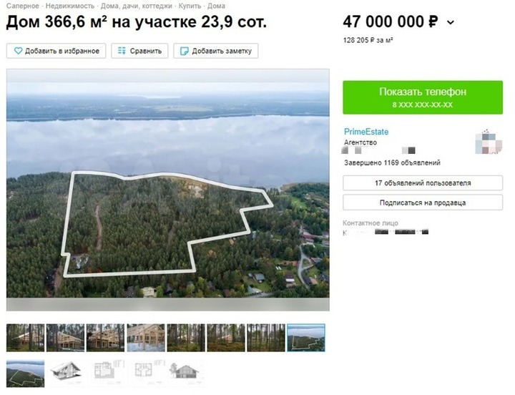Show the seller's phone number
515x395 pixels.
pos(423,97)
